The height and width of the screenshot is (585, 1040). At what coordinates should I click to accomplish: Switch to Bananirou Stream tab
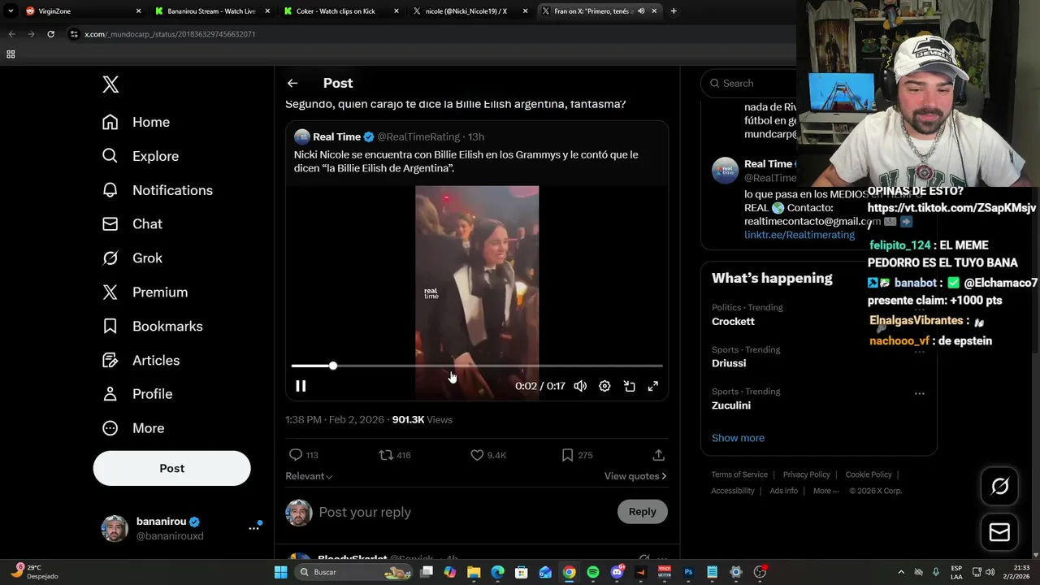(x=211, y=11)
